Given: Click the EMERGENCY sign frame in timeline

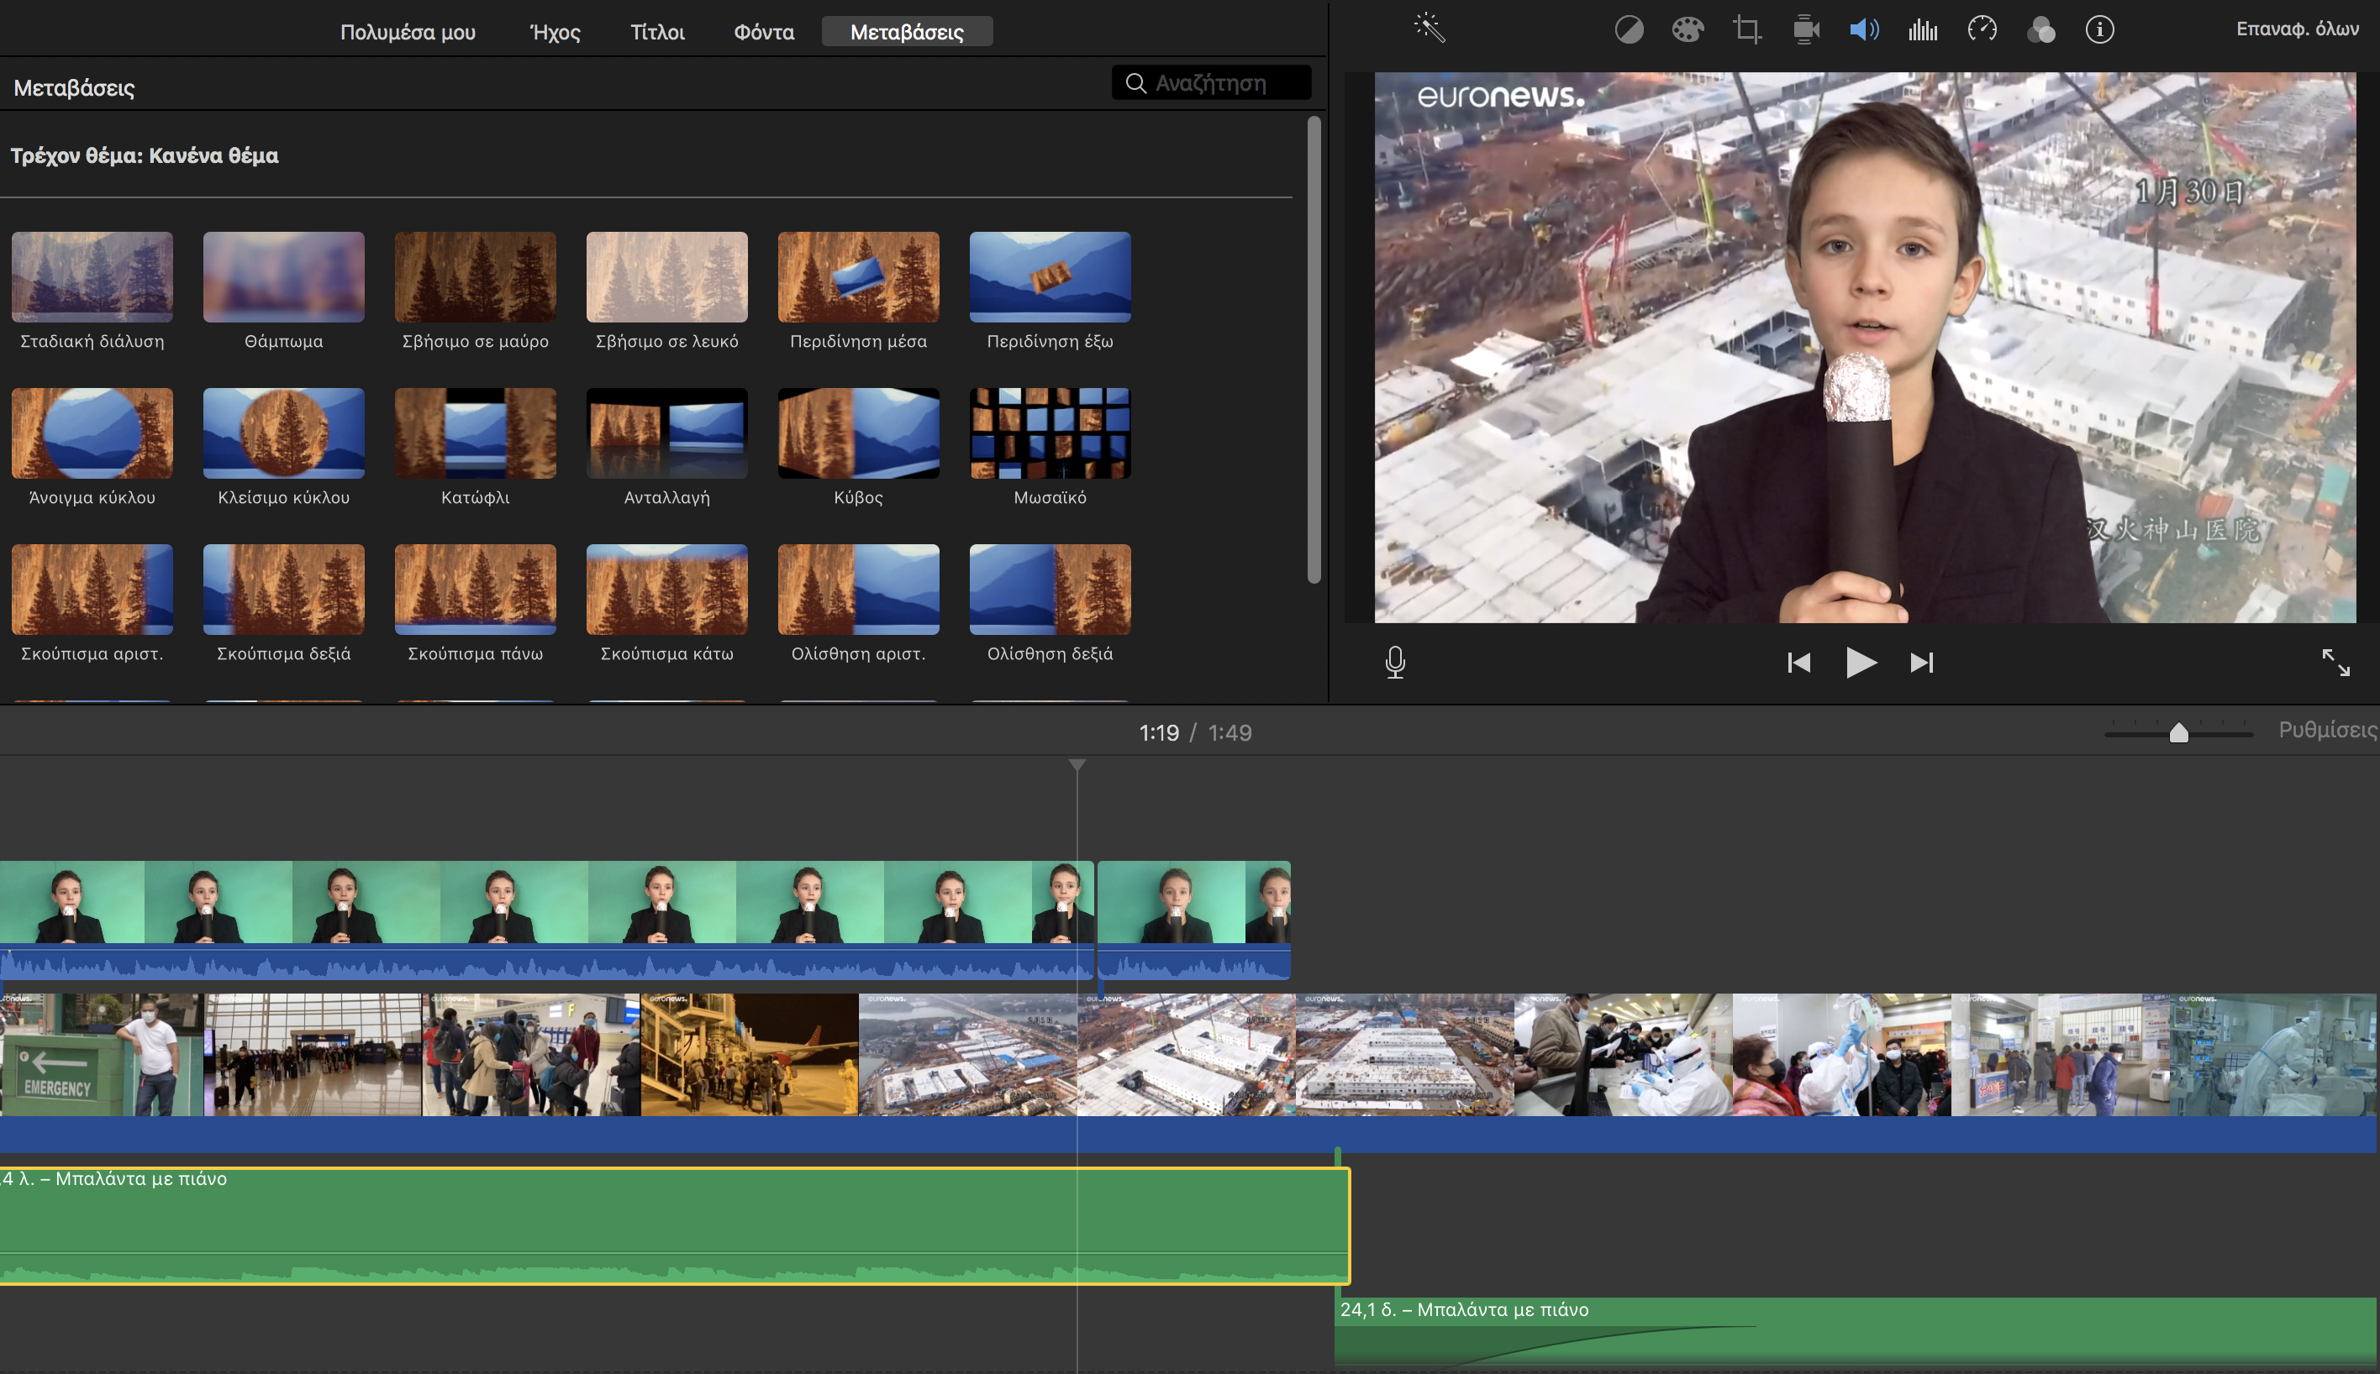Looking at the screenshot, I should [101, 1054].
